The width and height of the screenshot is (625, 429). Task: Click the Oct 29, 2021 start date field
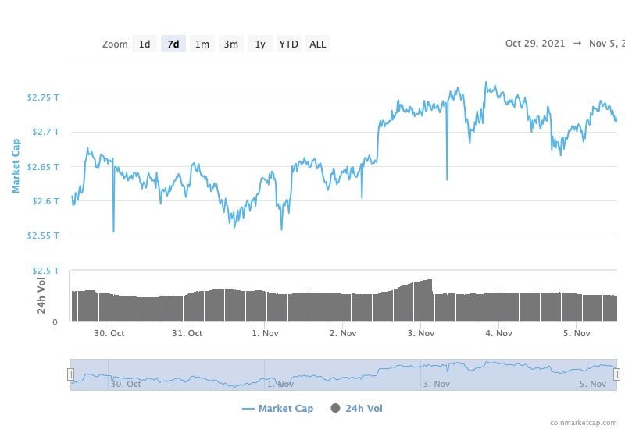pos(535,44)
